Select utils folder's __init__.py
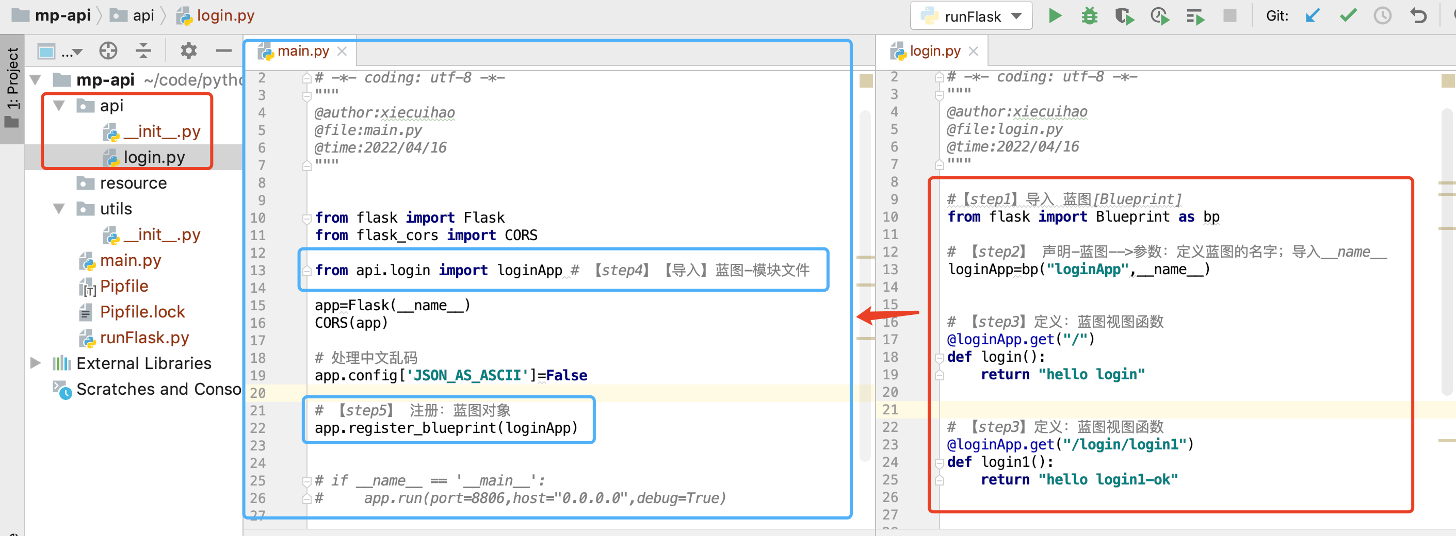 tap(151, 235)
